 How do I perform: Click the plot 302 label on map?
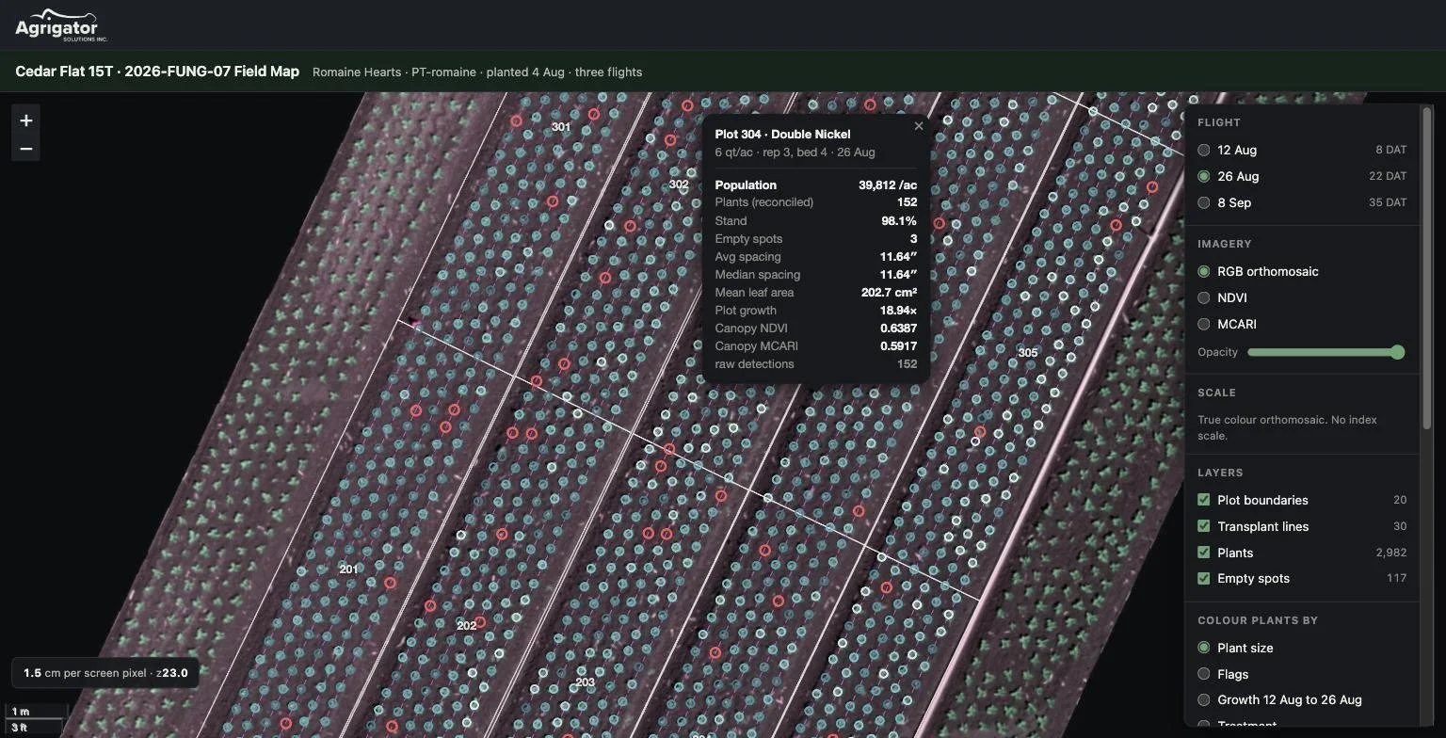click(679, 184)
